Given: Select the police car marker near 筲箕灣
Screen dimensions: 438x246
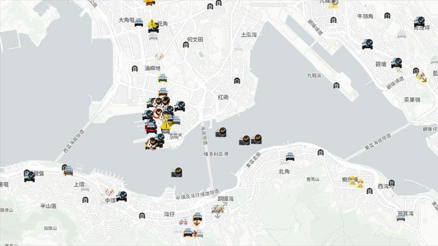Looking at the screenshot, I should click(401, 218).
